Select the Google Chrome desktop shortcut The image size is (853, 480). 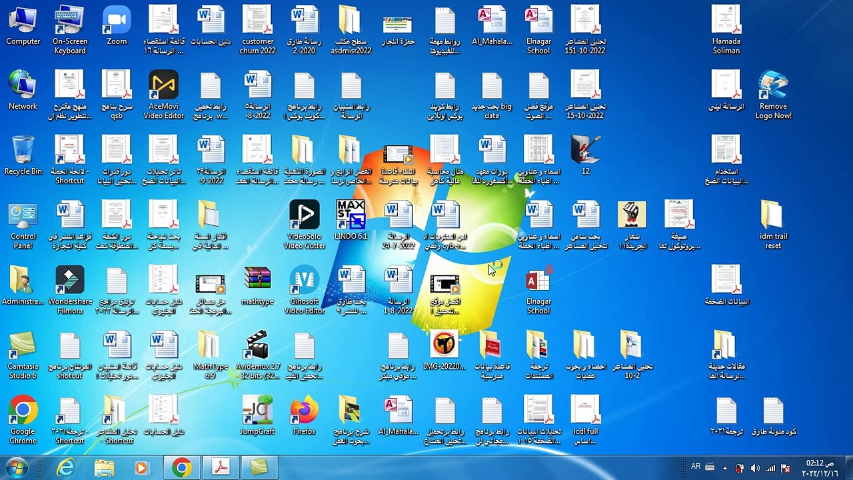click(x=23, y=420)
